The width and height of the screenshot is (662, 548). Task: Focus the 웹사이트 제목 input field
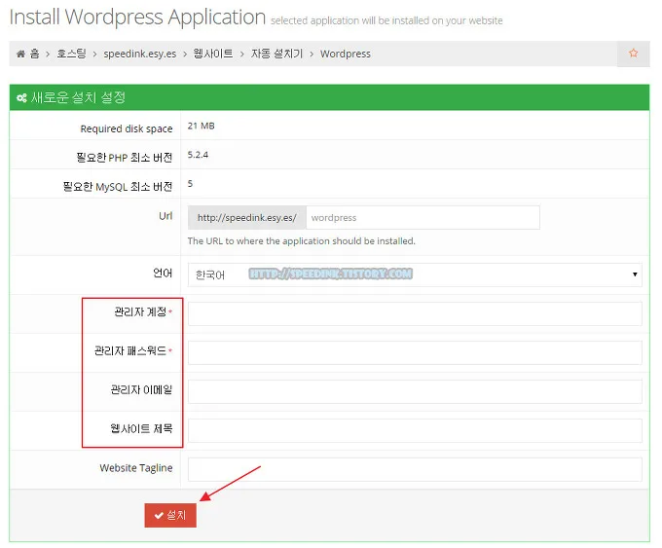coord(415,430)
